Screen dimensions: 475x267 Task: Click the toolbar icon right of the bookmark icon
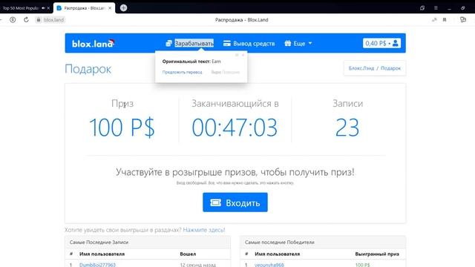[x=463, y=20]
